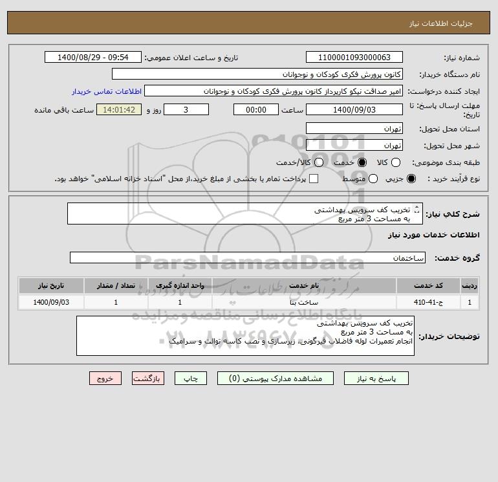Viewport: 498px width, 482px height.
Task: Click the 'بازگشت' back button
Action: [148, 378]
